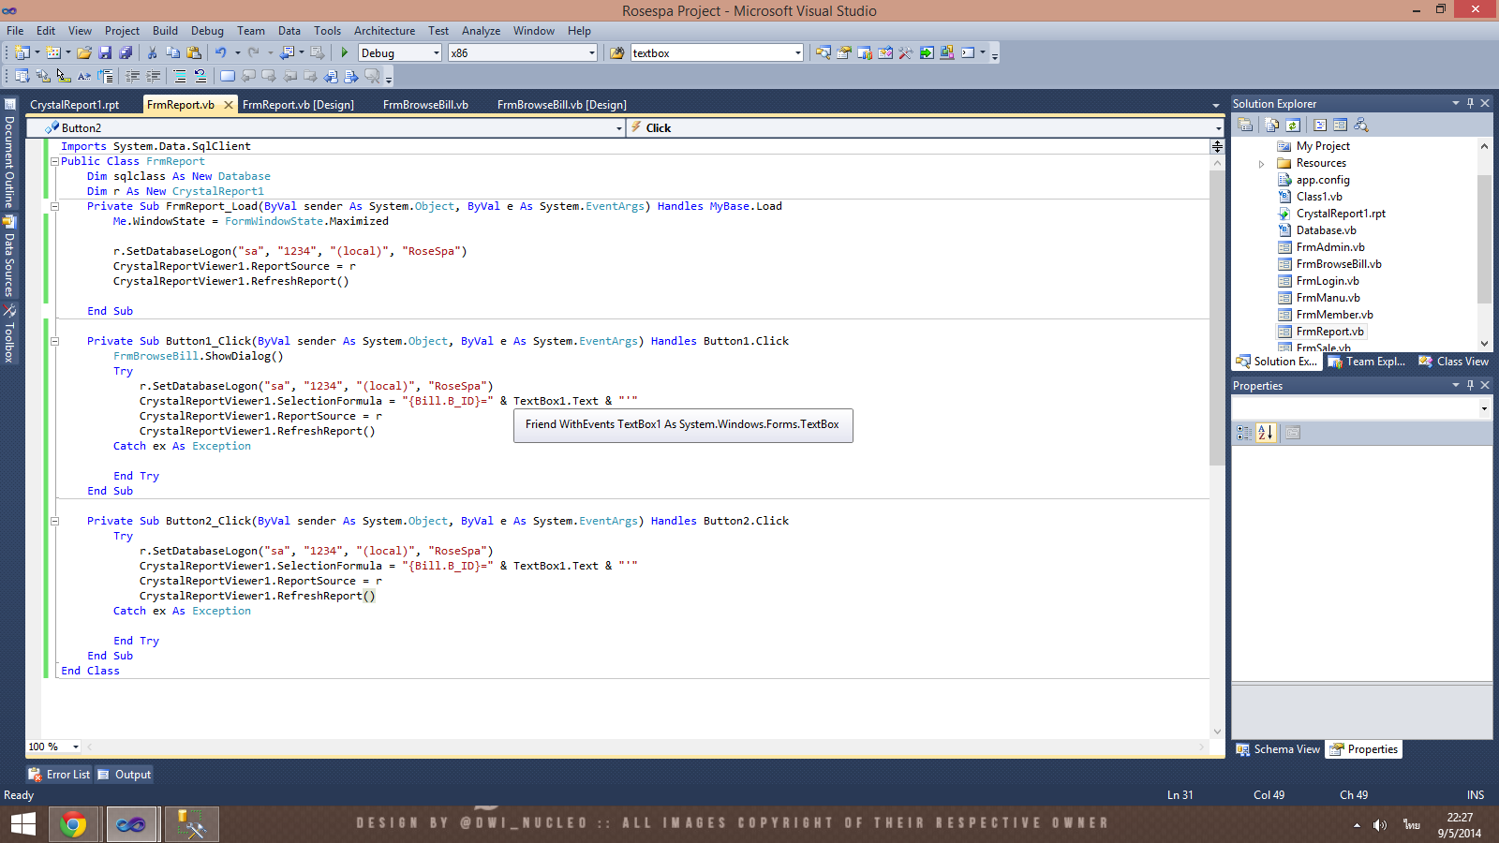Collapse the Button2_Click sub outline
Viewport: 1499px width, 843px height.
pos(54,521)
